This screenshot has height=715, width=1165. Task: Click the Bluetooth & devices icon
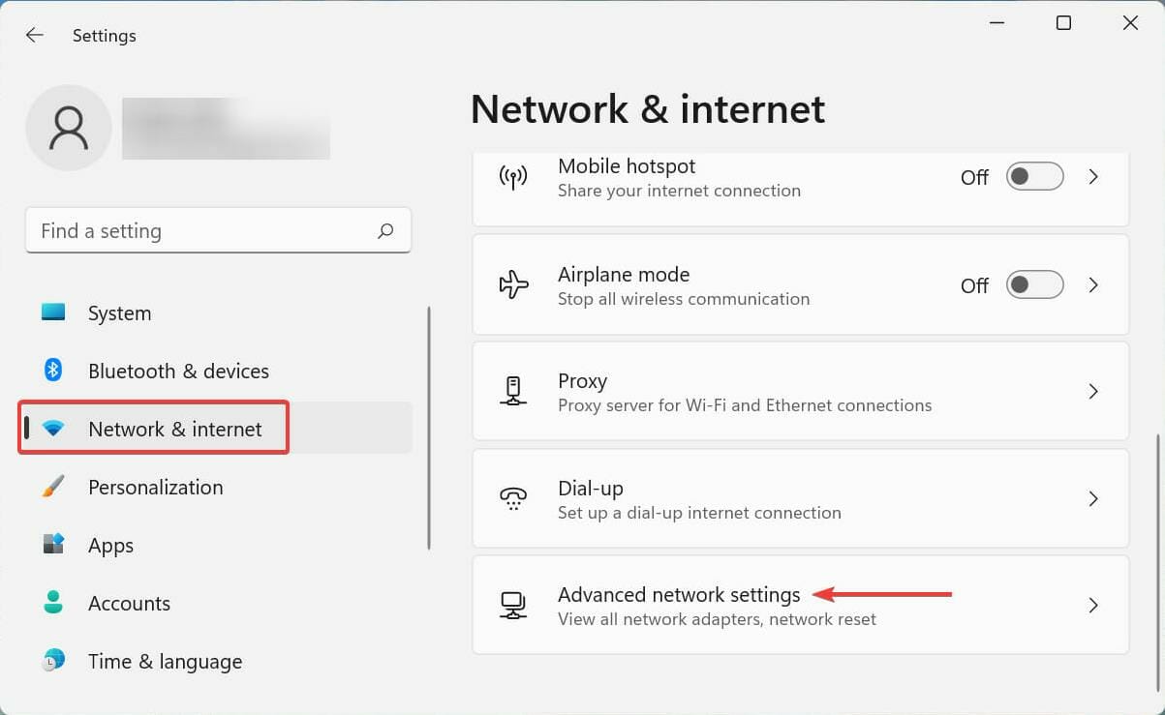pos(51,370)
